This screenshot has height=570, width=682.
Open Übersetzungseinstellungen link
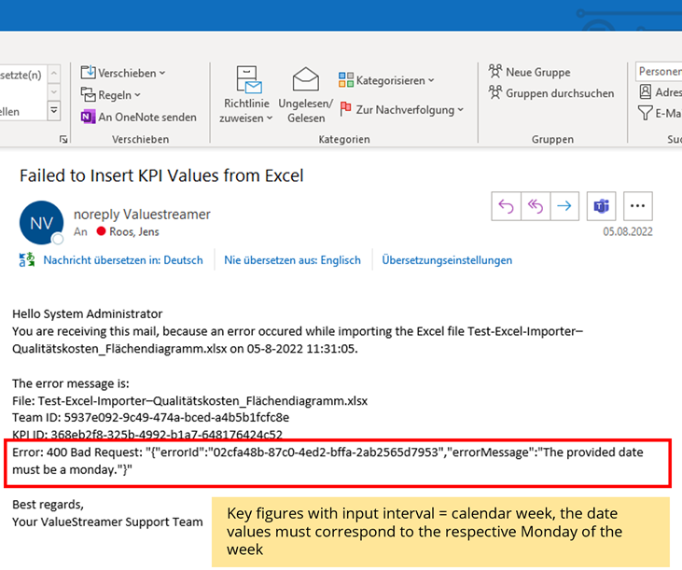click(x=447, y=260)
